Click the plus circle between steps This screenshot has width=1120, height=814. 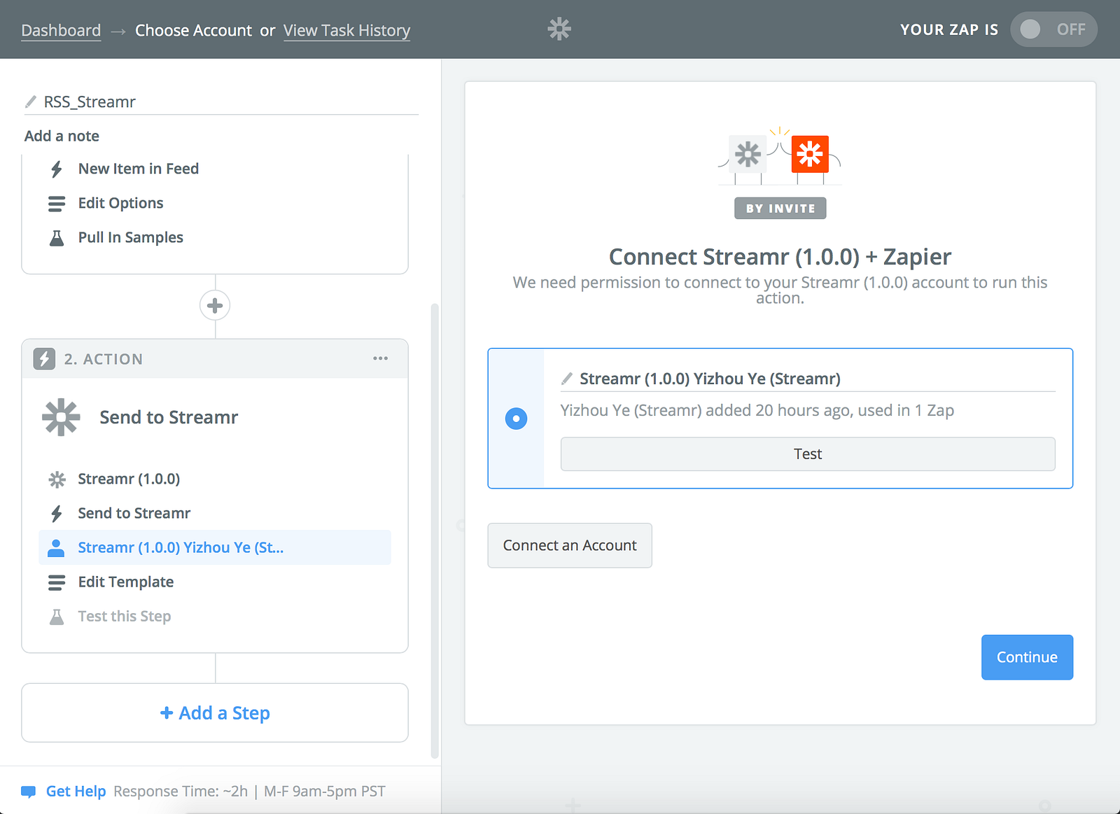coord(215,306)
